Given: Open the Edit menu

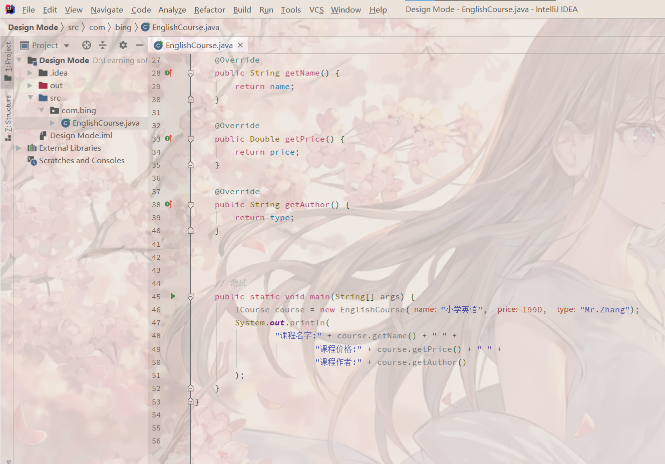Looking at the screenshot, I should [x=50, y=10].
